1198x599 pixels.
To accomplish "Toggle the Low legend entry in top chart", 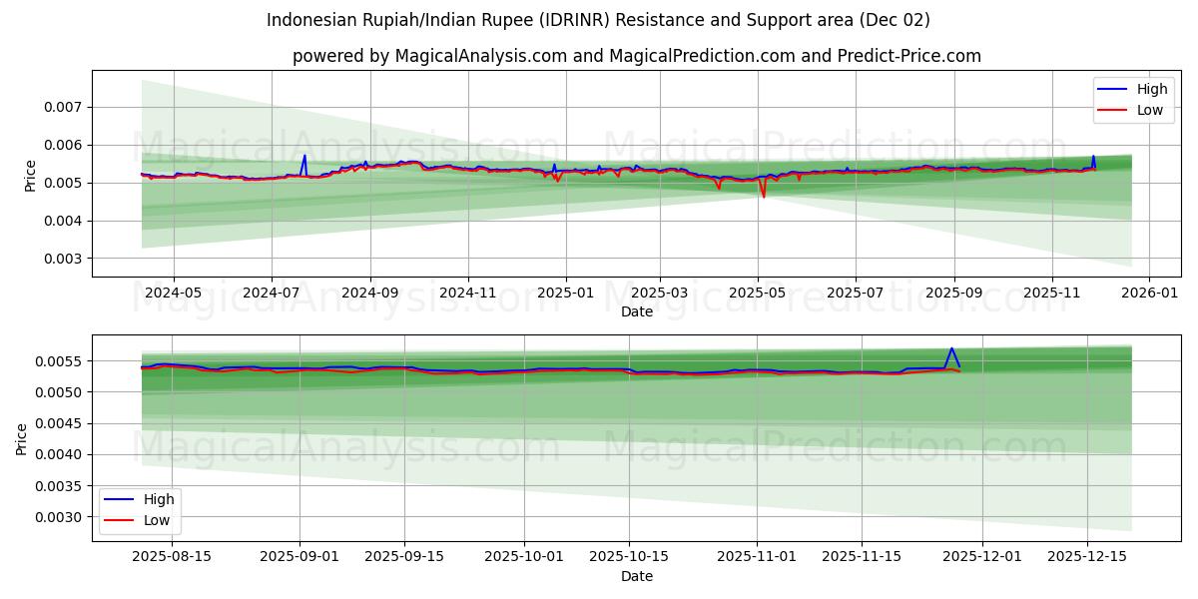I will [x=1140, y=109].
